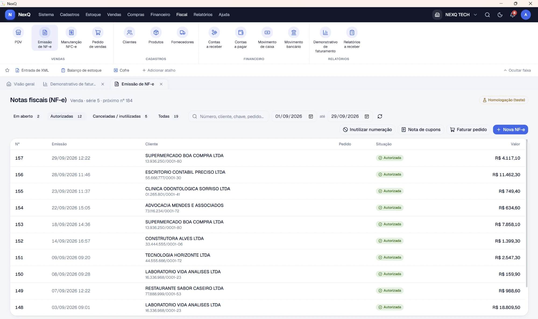Open user avatar A menu
The image size is (538, 319).
(x=526, y=15)
